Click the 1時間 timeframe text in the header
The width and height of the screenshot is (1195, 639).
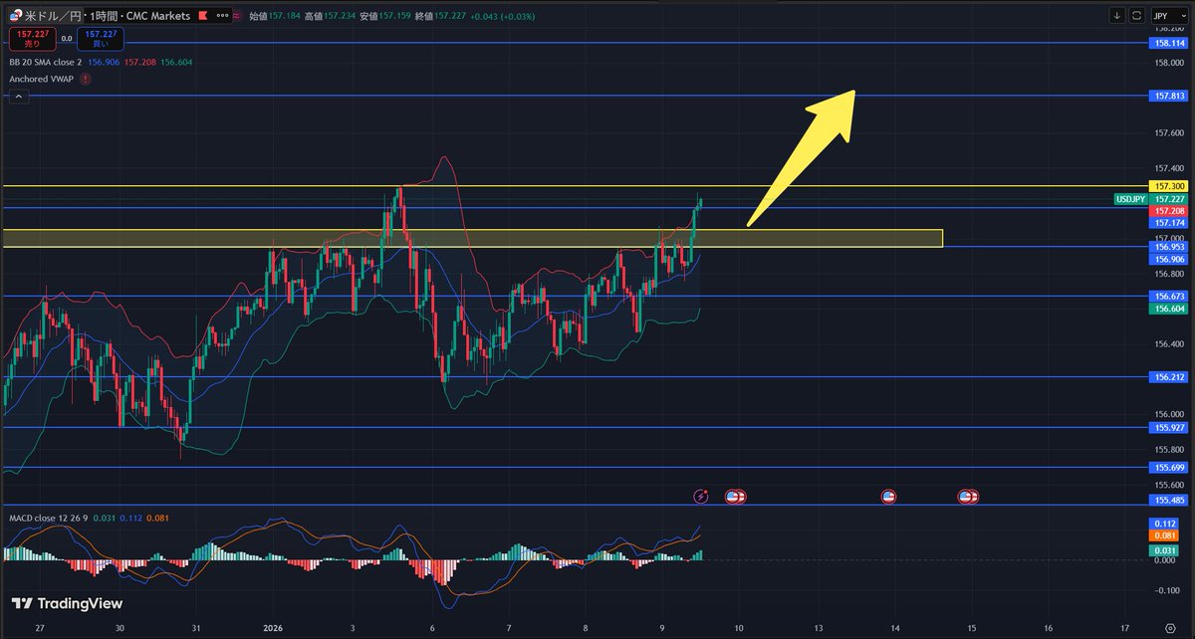coord(102,16)
